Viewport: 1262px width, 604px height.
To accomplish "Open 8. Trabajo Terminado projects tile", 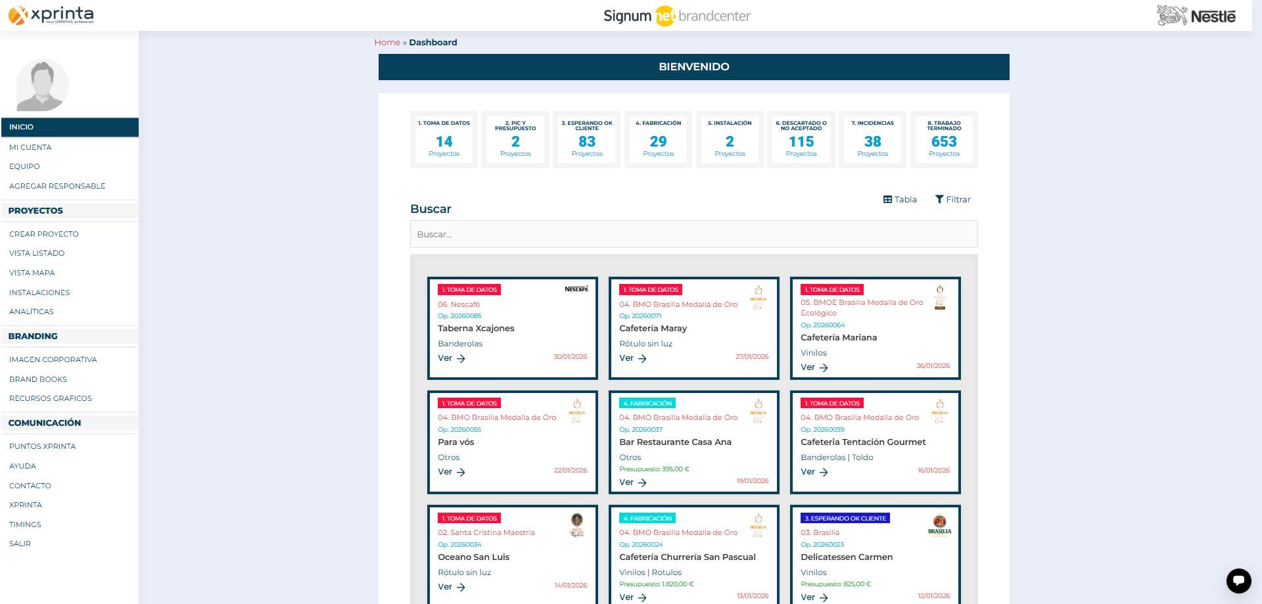I will click(944, 139).
